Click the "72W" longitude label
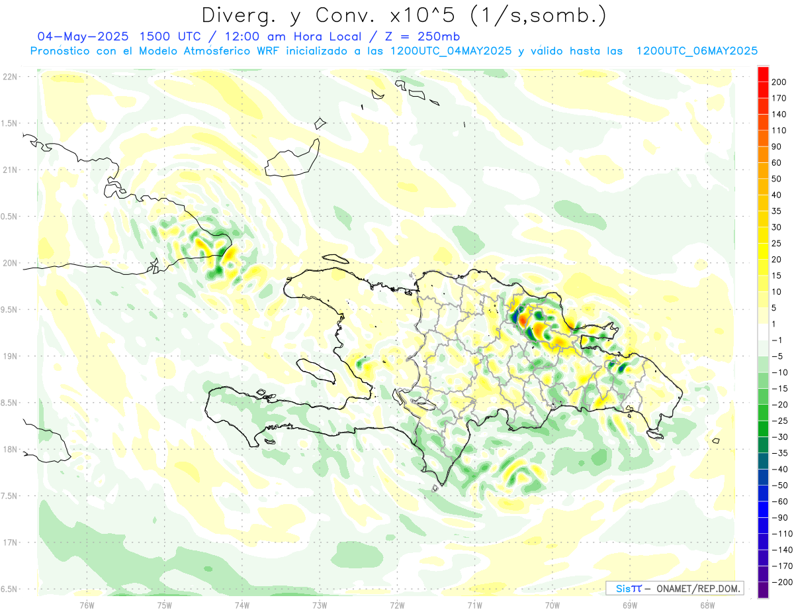The width and height of the screenshot is (794, 614). [x=397, y=605]
